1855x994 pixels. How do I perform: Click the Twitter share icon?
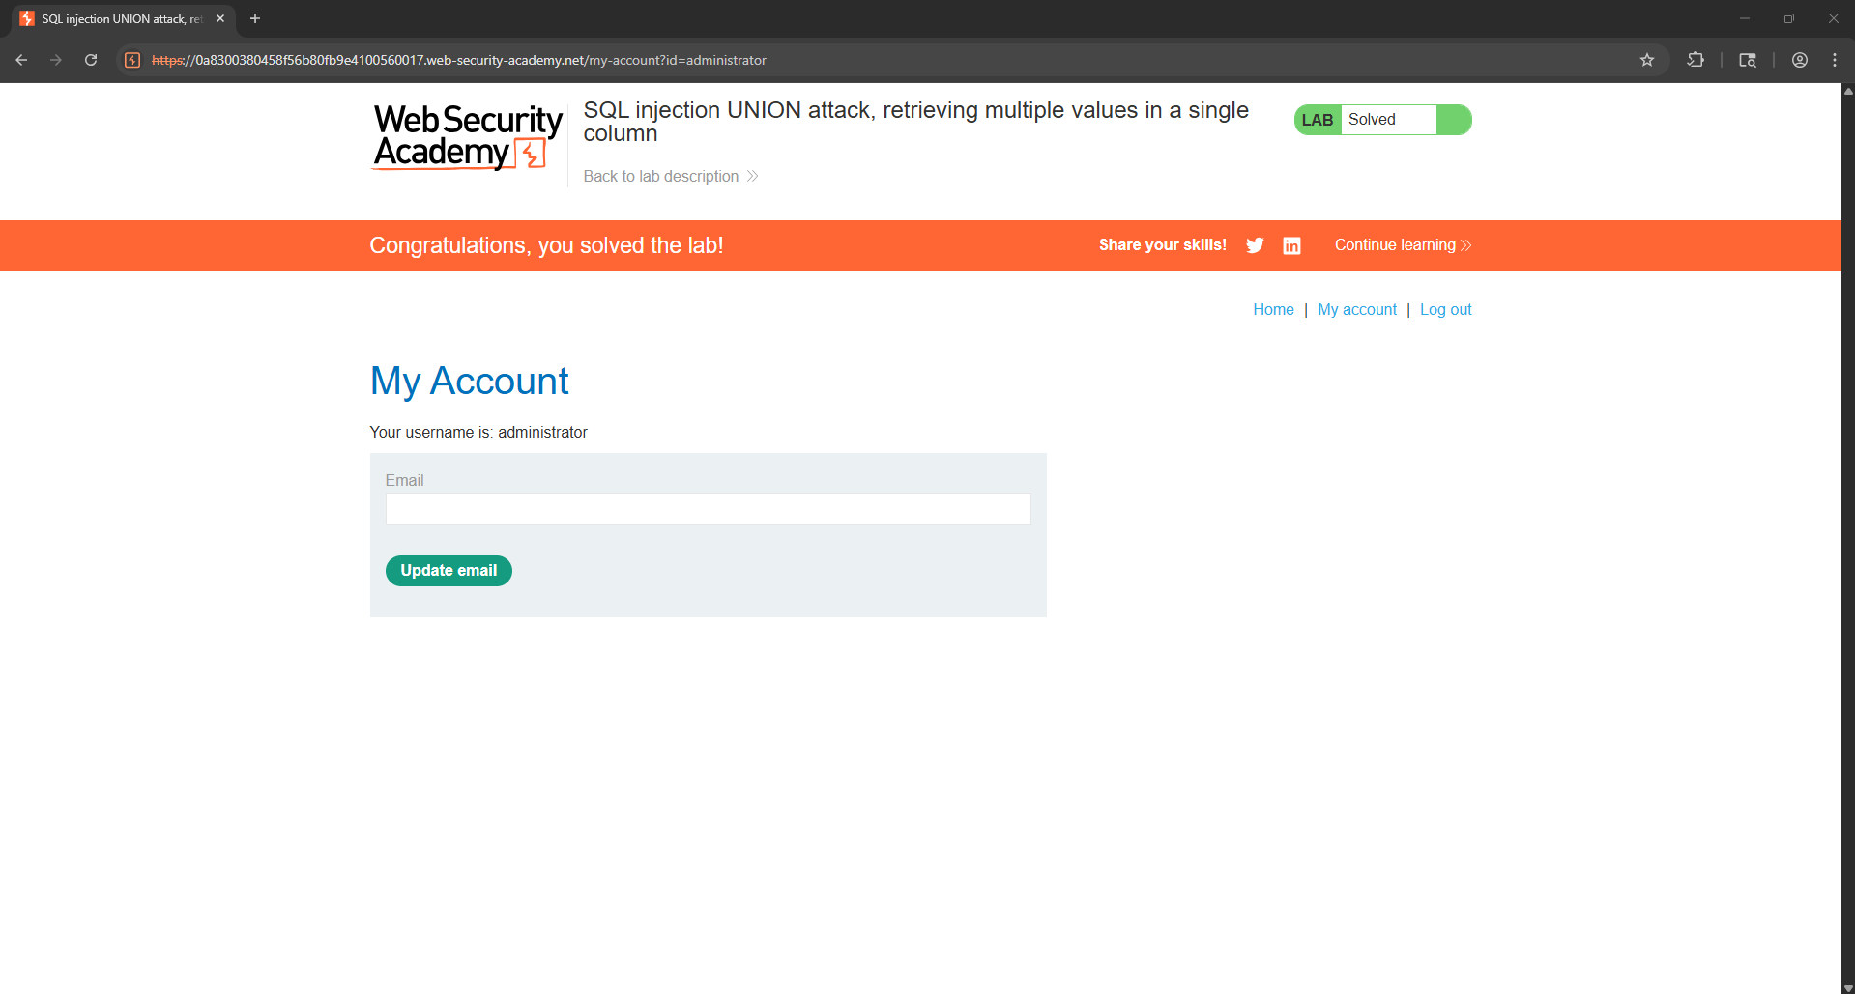click(x=1255, y=245)
